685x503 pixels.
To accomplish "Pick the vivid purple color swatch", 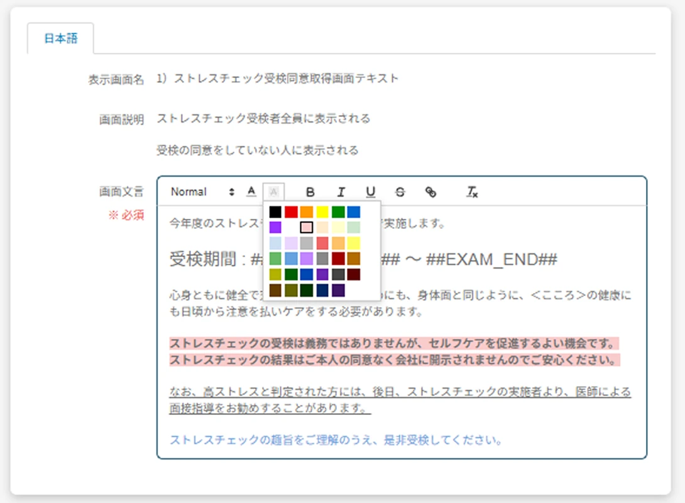I will [x=275, y=227].
